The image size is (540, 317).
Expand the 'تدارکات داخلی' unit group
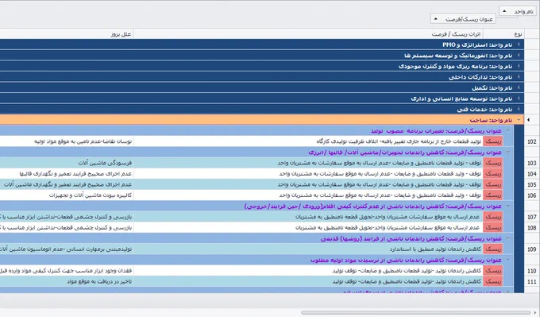tap(519, 77)
